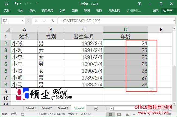The image size is (177, 117).
Task: Select row 2 header
Action: (x=5, y=43)
